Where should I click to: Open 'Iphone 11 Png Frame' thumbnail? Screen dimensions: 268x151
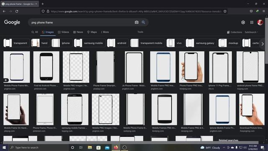[x=221, y=67]
